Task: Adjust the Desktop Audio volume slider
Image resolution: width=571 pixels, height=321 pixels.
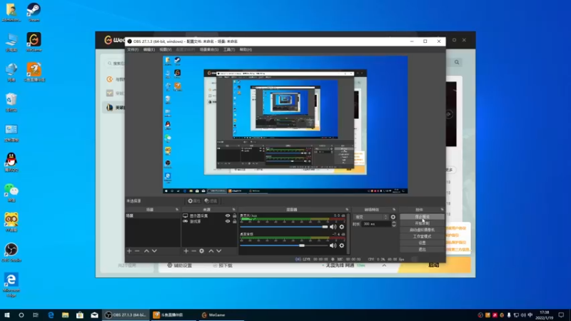Action: pyautogui.click(x=284, y=245)
